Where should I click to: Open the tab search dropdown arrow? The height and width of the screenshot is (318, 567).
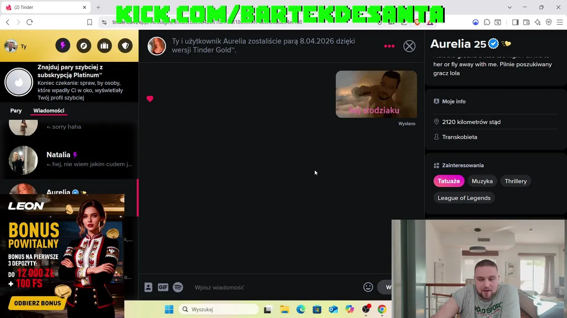tap(509, 8)
